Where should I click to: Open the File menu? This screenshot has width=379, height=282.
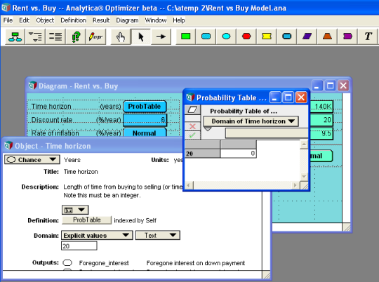click(x=8, y=20)
